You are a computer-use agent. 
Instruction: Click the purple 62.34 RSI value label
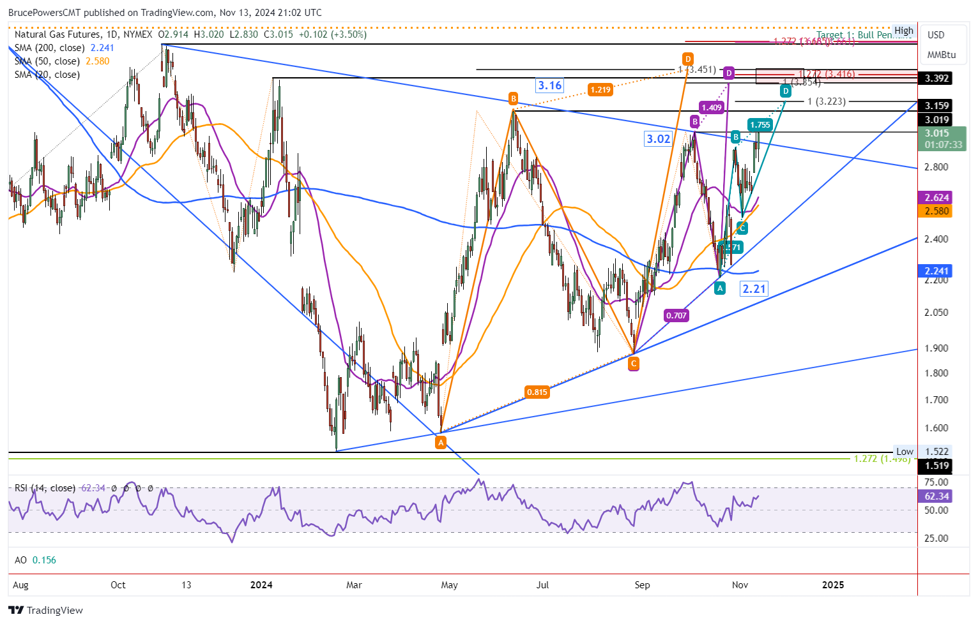coord(935,496)
